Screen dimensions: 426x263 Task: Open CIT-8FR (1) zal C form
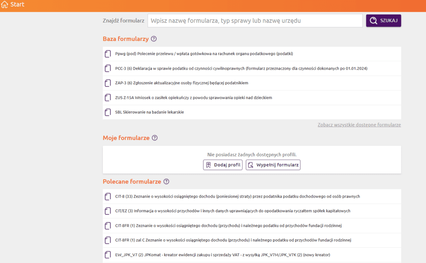pyautogui.click(x=233, y=240)
